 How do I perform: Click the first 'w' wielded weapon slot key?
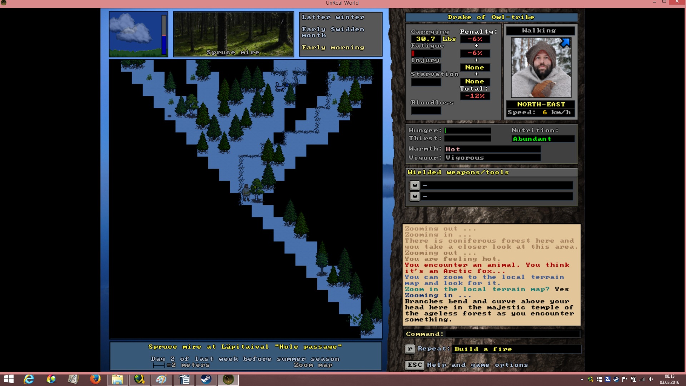[x=414, y=185]
